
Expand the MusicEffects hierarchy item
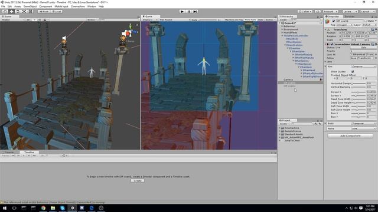[282, 32]
